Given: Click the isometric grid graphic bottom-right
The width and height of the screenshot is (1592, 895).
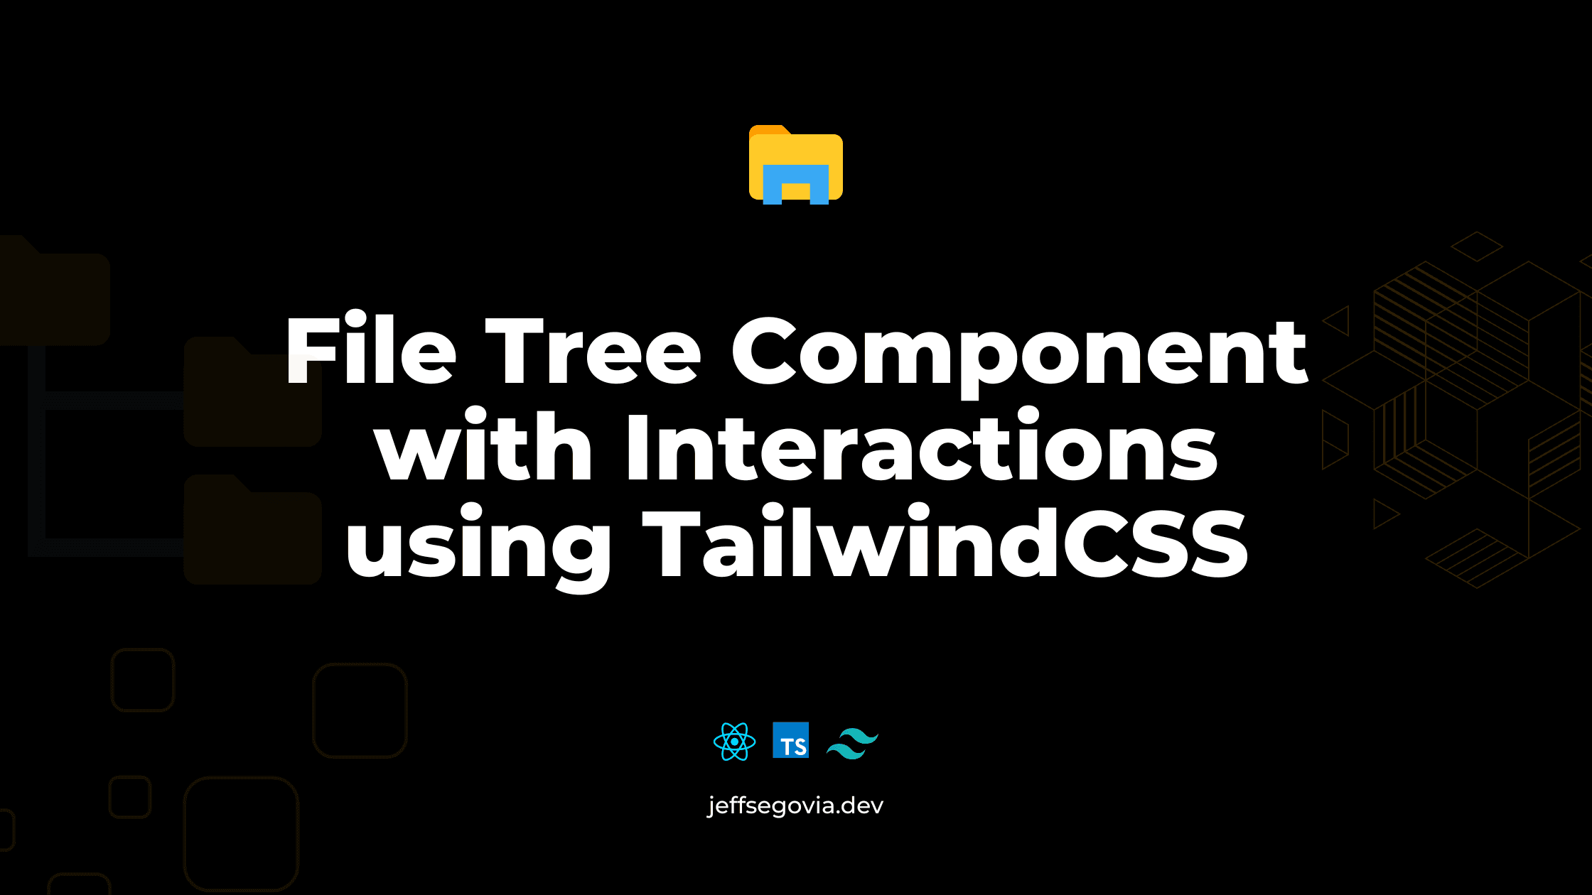Looking at the screenshot, I should [1476, 416].
